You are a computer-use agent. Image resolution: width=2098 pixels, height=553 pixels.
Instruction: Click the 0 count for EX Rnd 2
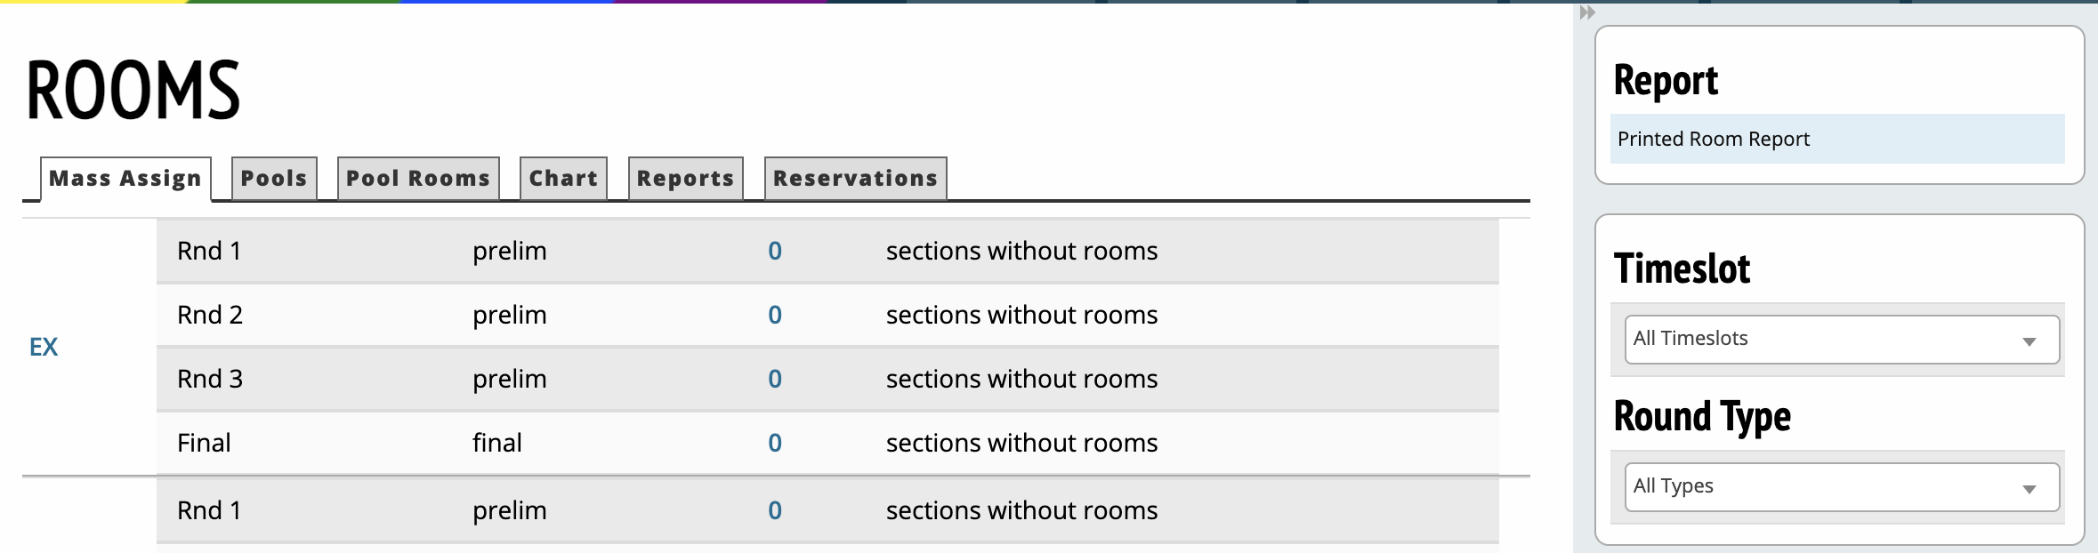coord(775,315)
